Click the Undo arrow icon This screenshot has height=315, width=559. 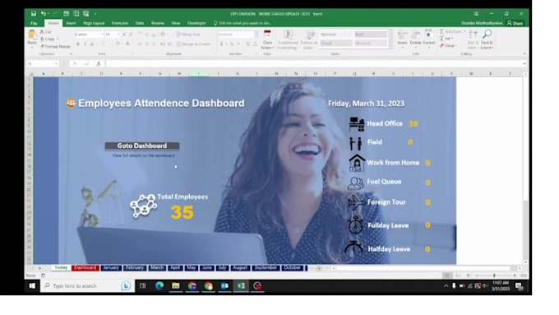[43, 13]
